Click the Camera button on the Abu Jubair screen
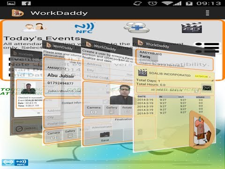The image size is (225, 169). click(53, 136)
